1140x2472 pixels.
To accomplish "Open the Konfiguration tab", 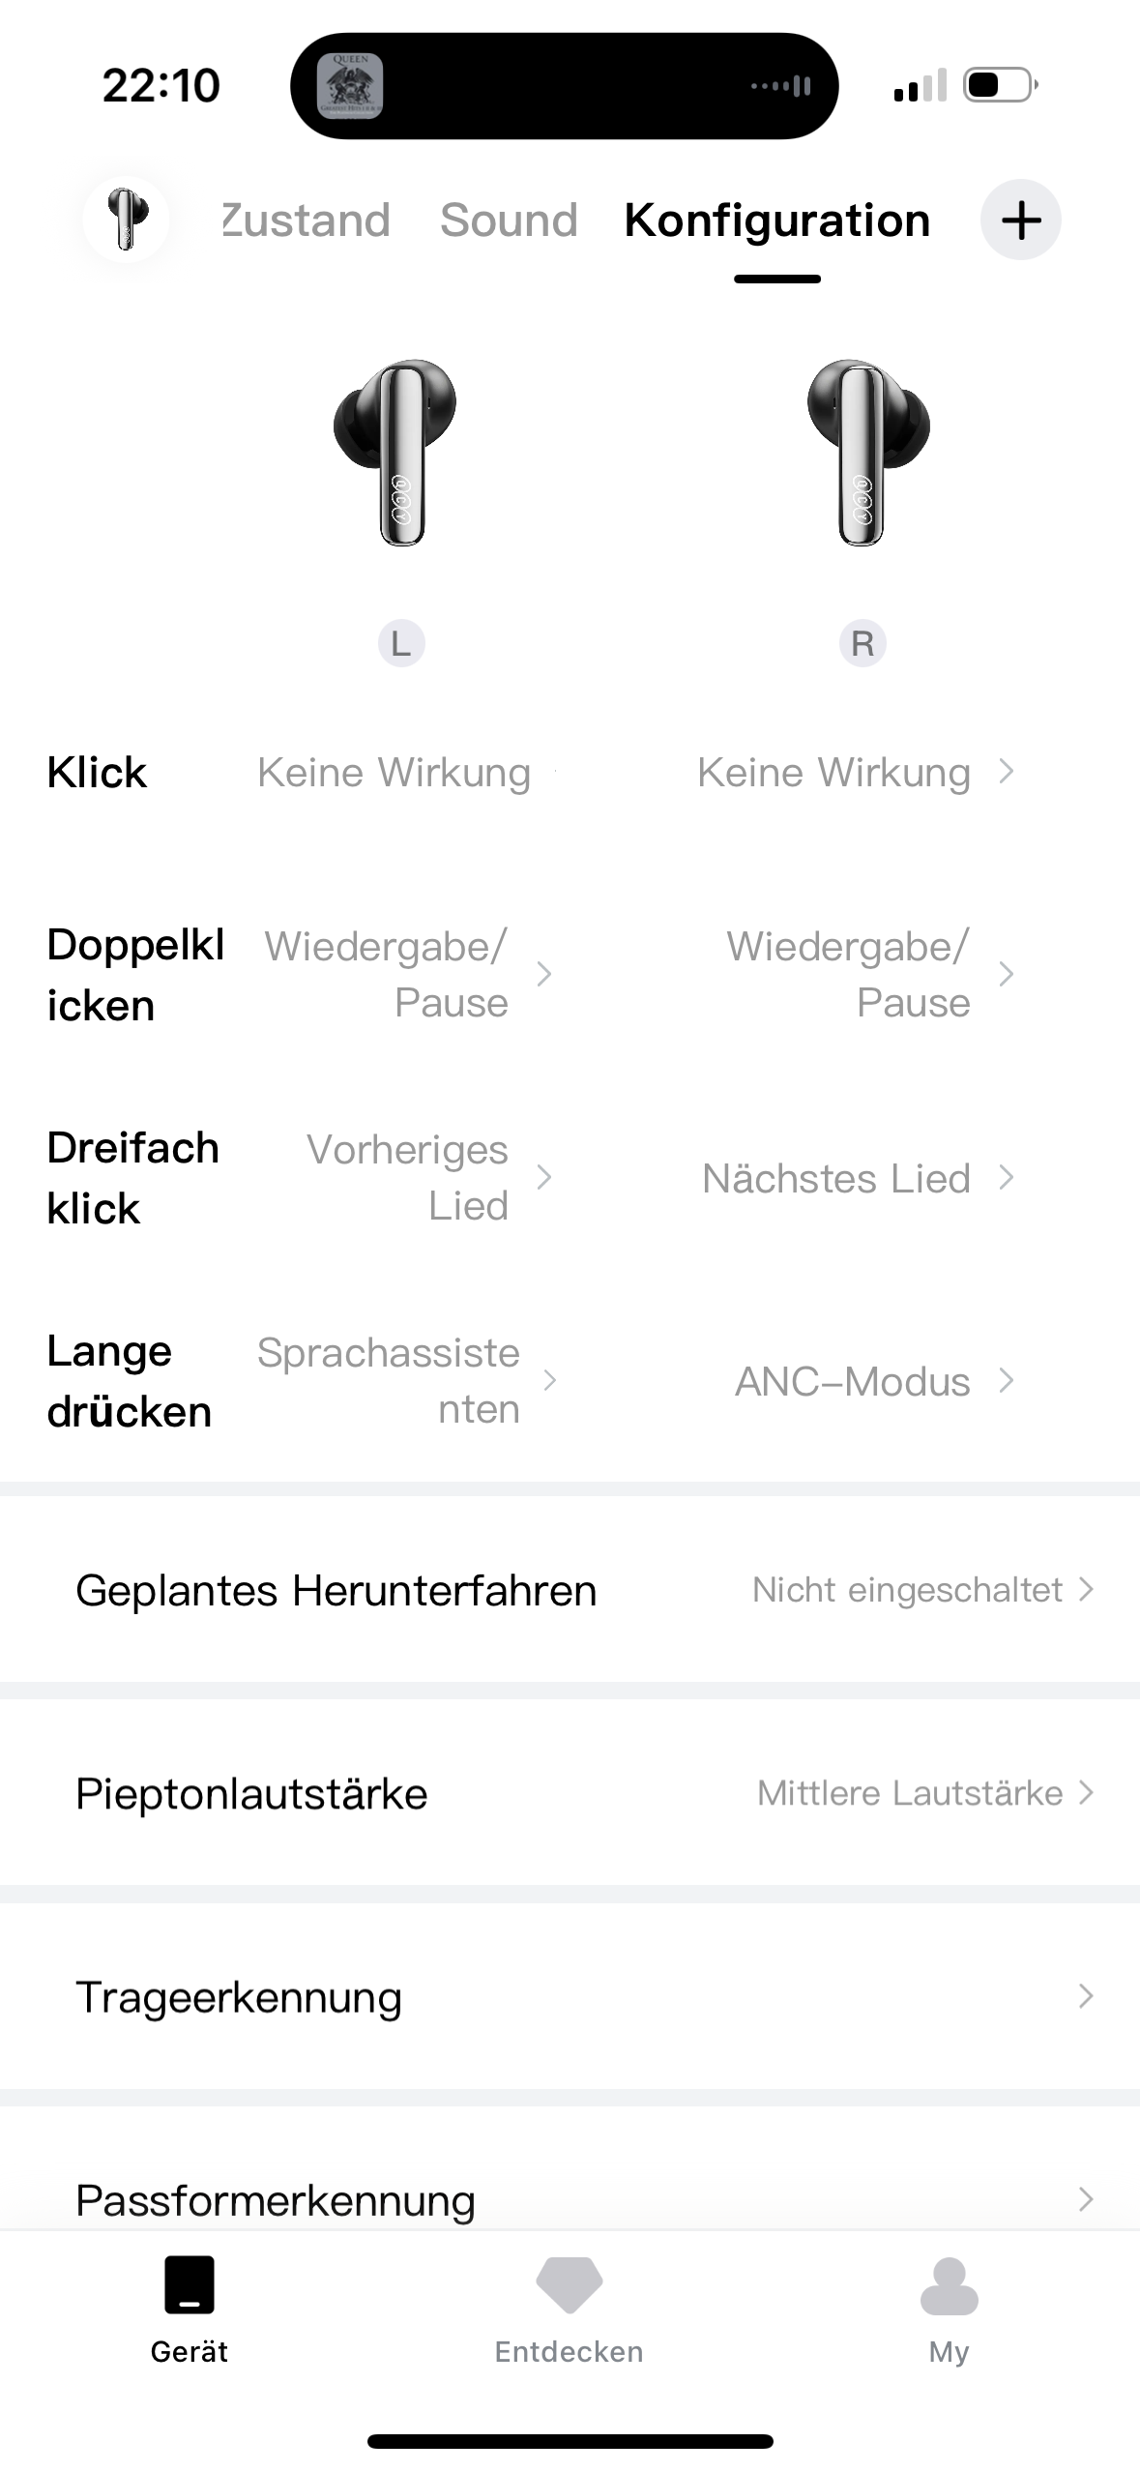I will pos(777,221).
